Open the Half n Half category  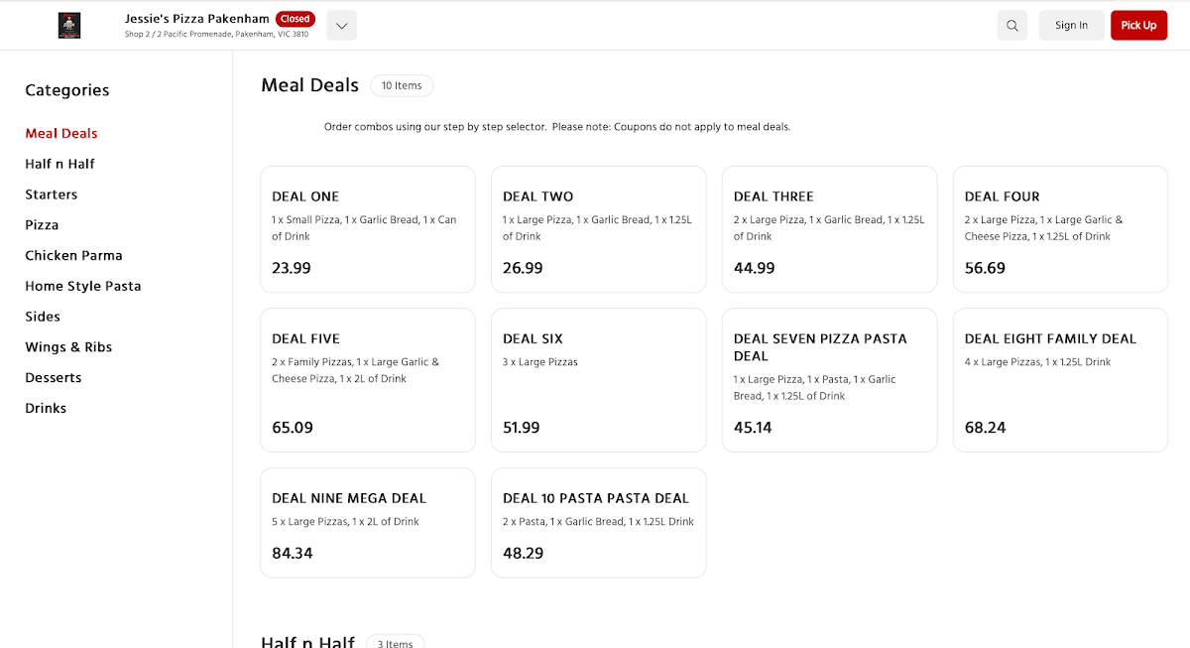(59, 164)
